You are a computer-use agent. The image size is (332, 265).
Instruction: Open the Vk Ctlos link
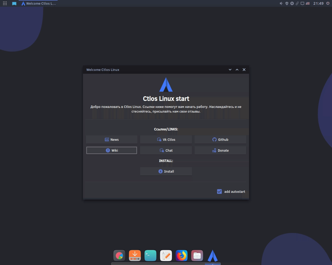tap(166, 139)
